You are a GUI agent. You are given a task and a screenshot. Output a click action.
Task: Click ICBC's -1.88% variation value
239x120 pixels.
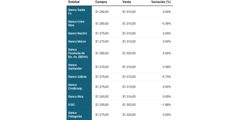166,105
